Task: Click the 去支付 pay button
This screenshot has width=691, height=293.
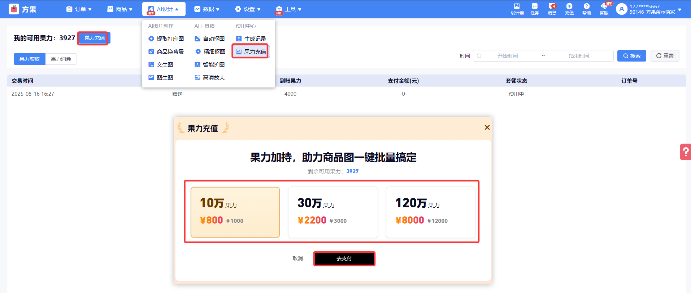Action: pos(344,258)
